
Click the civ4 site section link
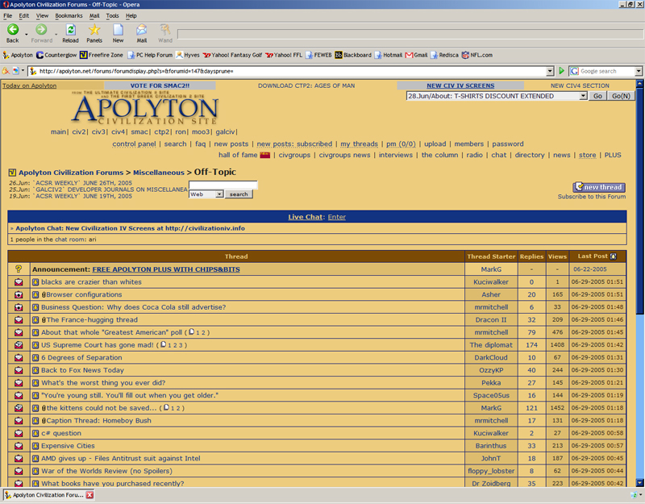coord(118,131)
